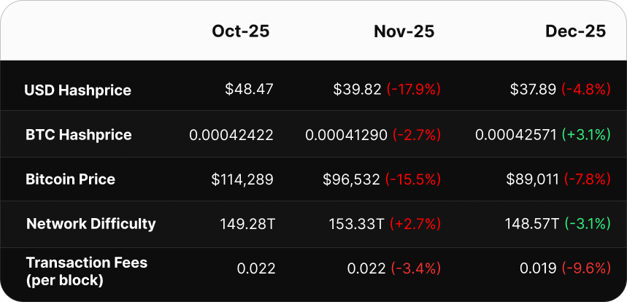This screenshot has height=302, width=627.
Task: Click the green (+3.1%) BTC hashprice change
Action: [586, 135]
